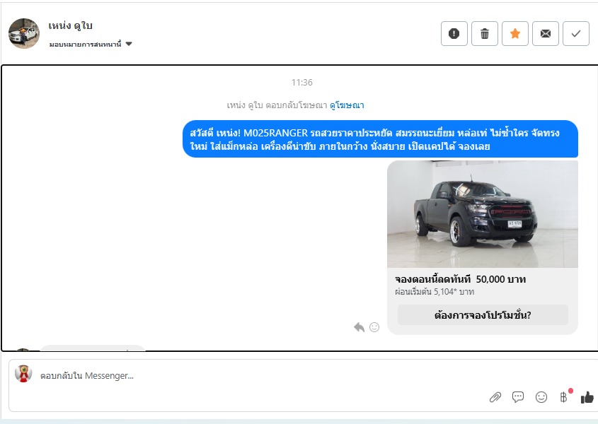Mark conversation done with checkmark icon
Screen dimensions: 598x424
point(576,33)
